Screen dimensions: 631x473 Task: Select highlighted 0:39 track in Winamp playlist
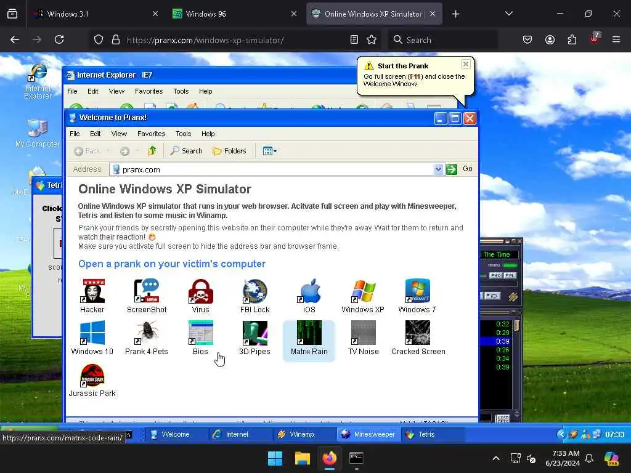(496, 341)
